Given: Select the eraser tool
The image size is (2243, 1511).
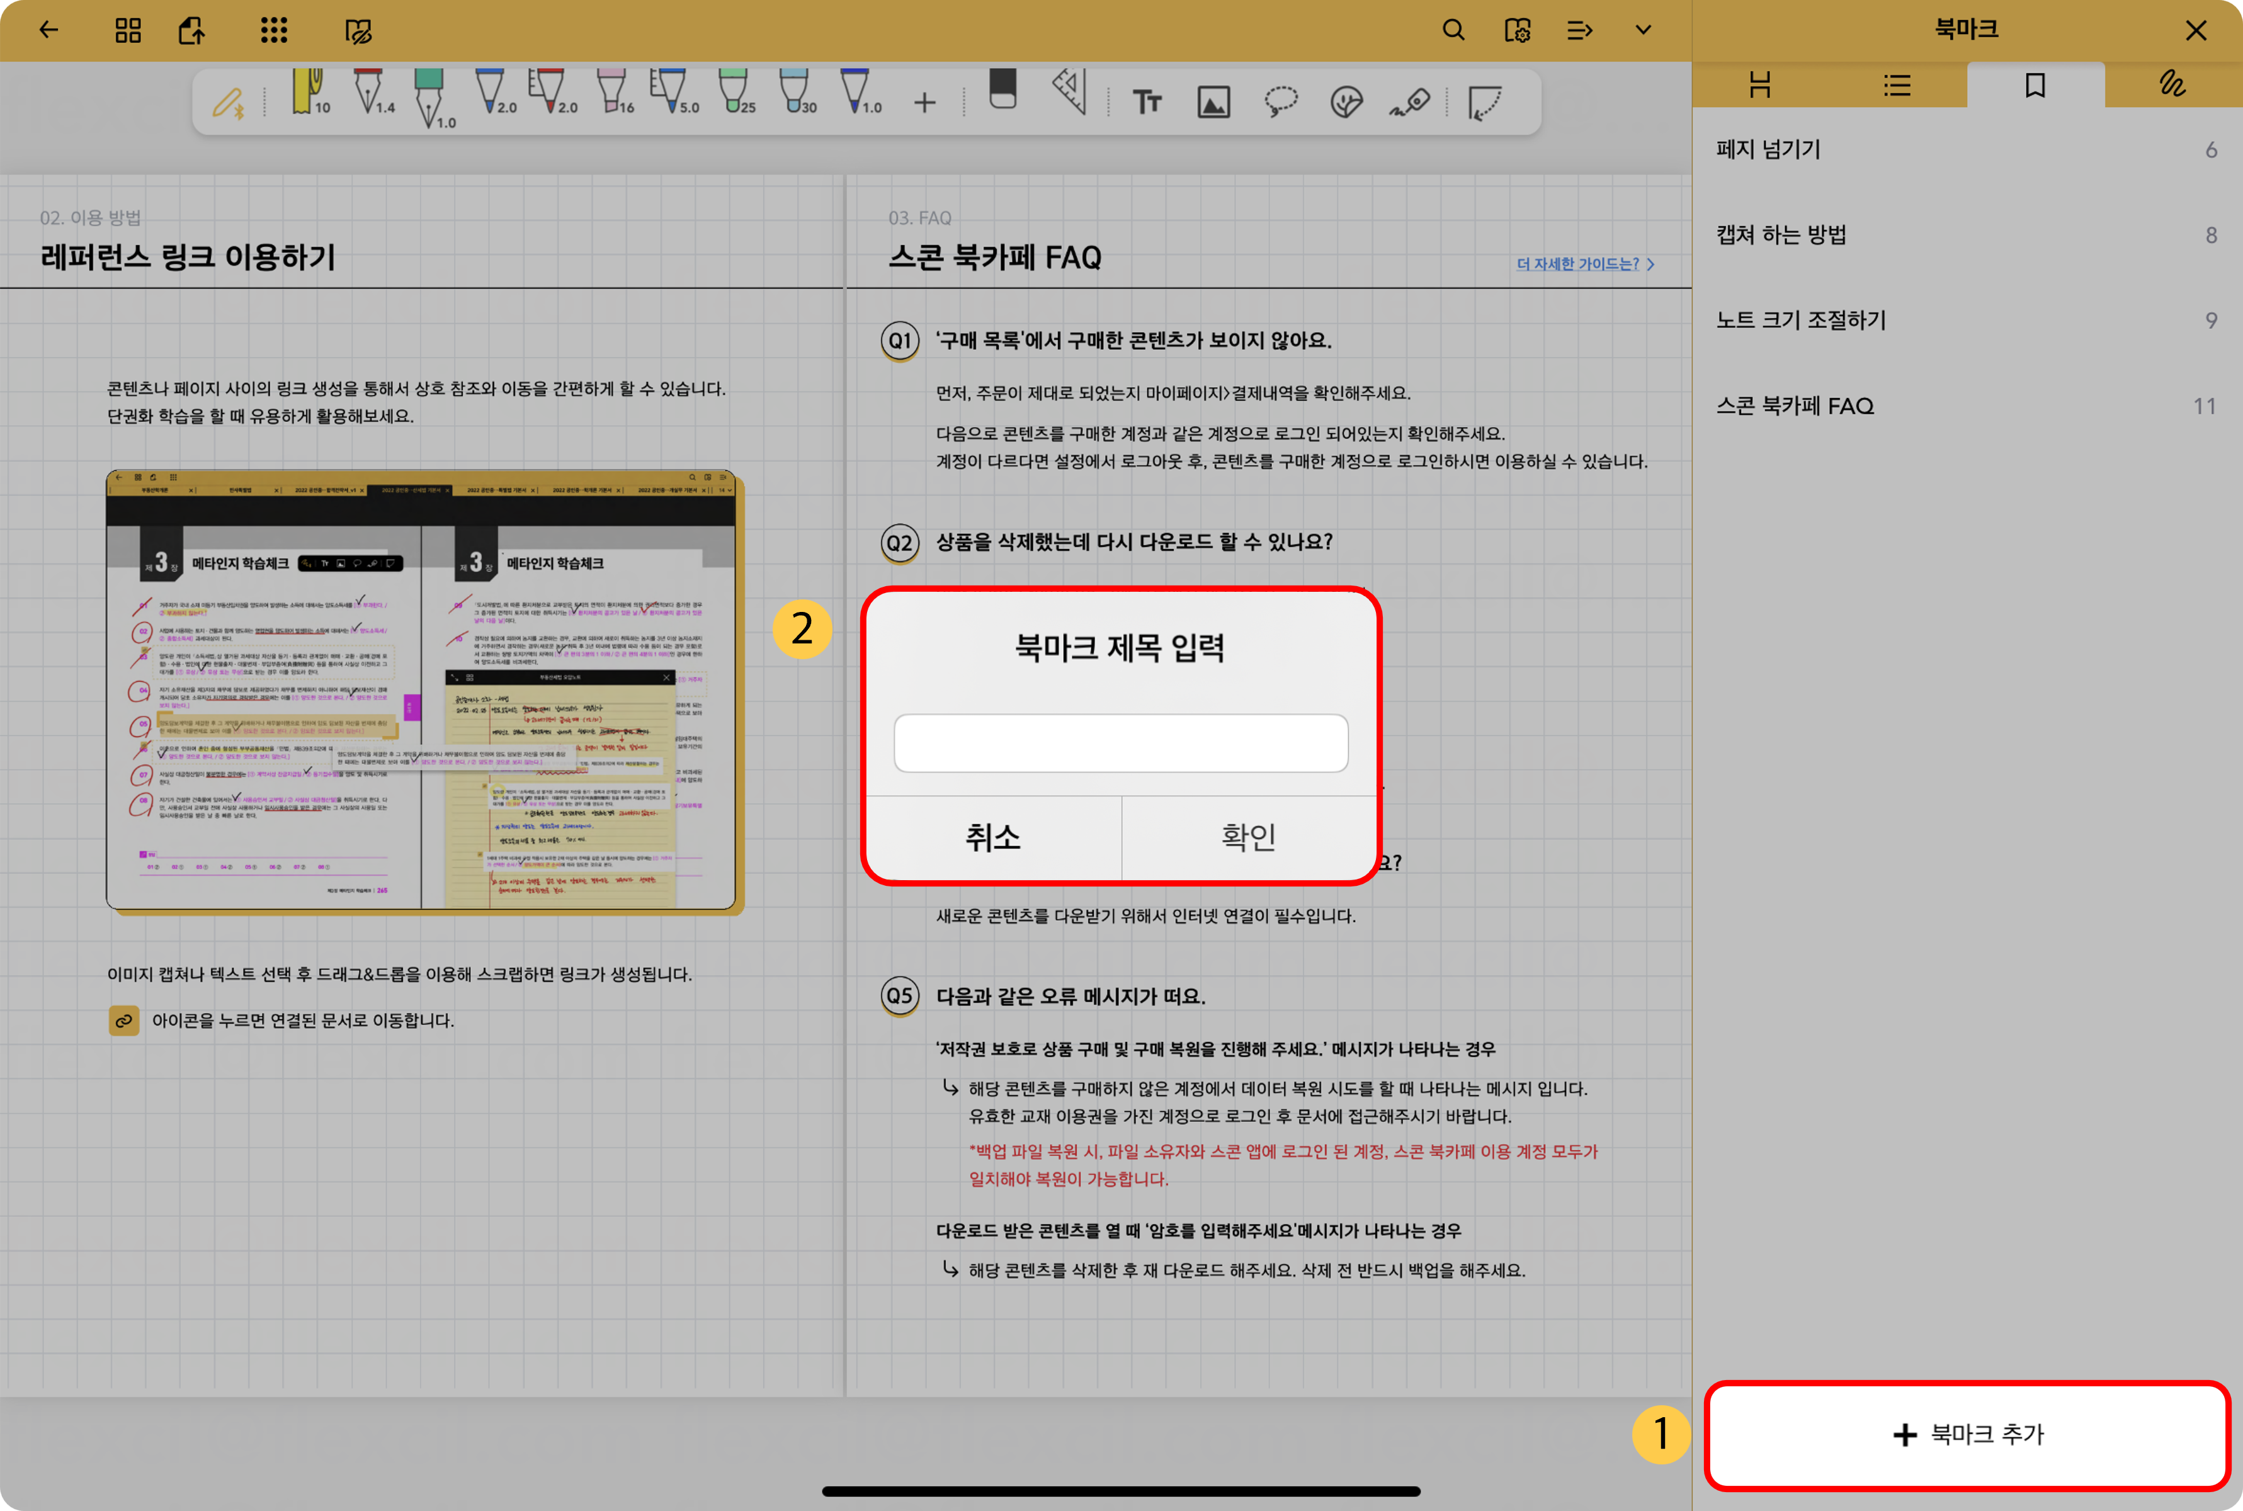Looking at the screenshot, I should tap(1003, 89).
